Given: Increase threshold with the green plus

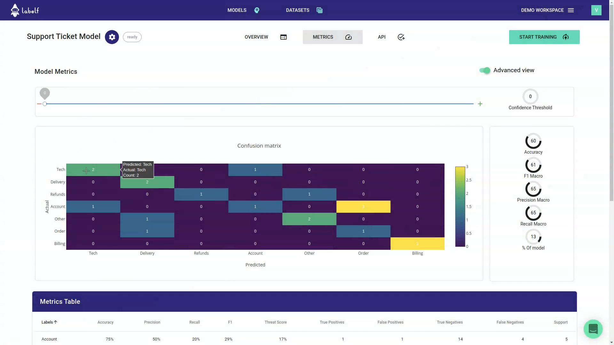Looking at the screenshot, I should coord(480,104).
